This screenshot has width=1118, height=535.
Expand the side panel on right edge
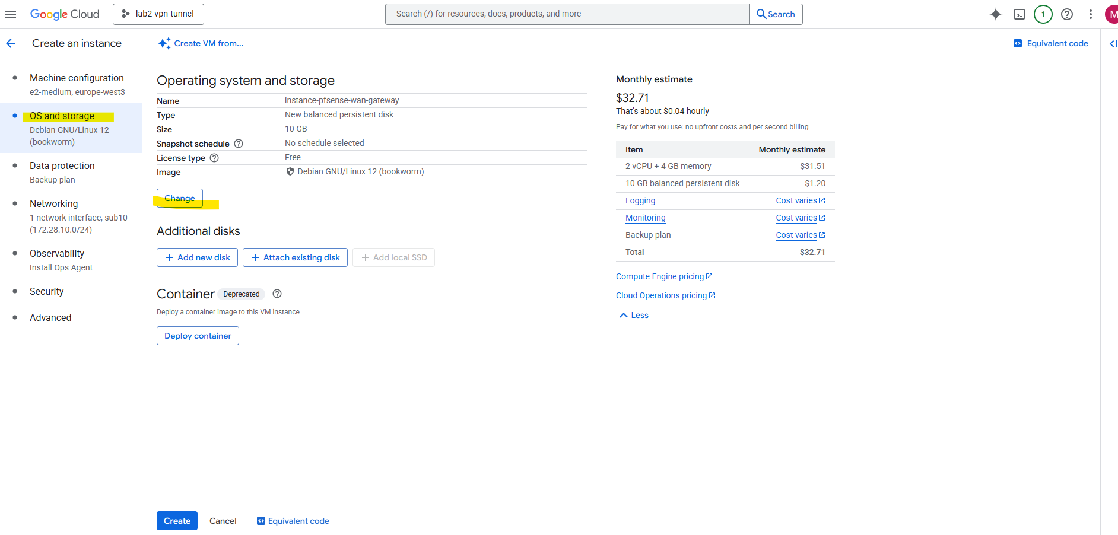tap(1113, 43)
